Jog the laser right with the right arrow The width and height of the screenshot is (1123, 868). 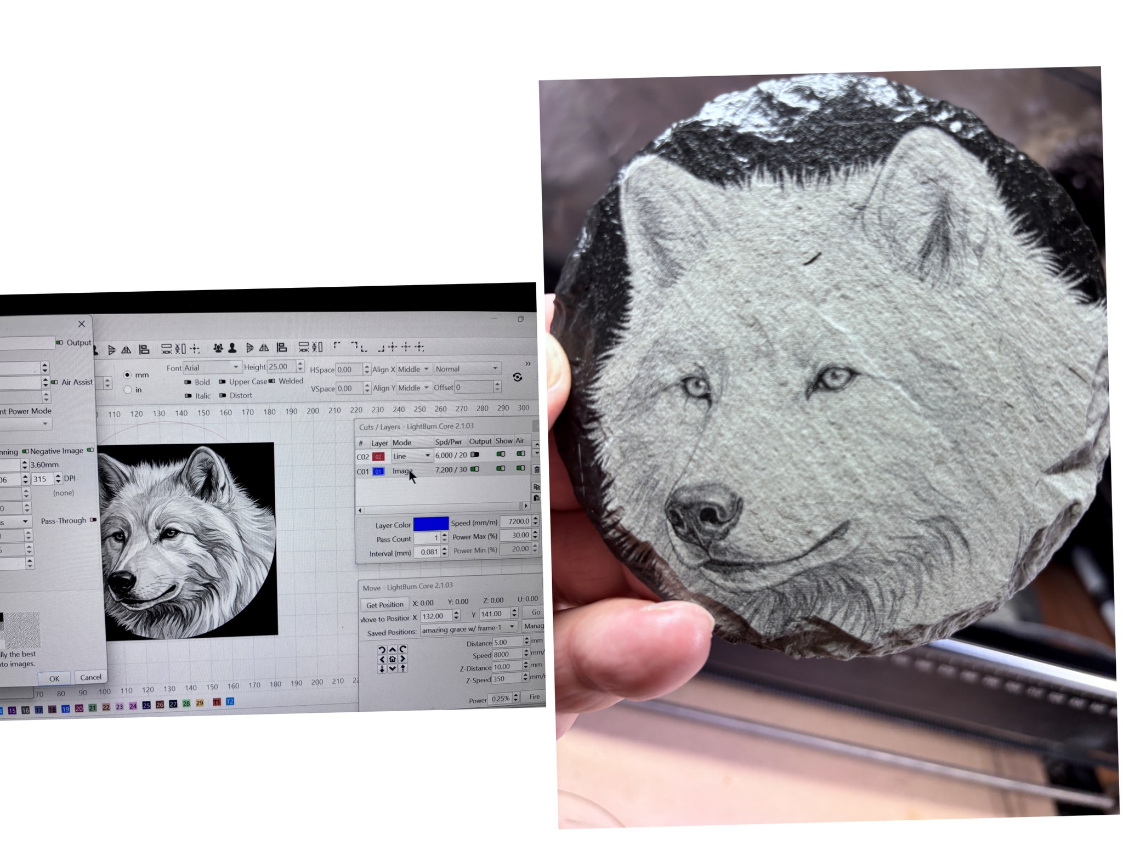[403, 659]
